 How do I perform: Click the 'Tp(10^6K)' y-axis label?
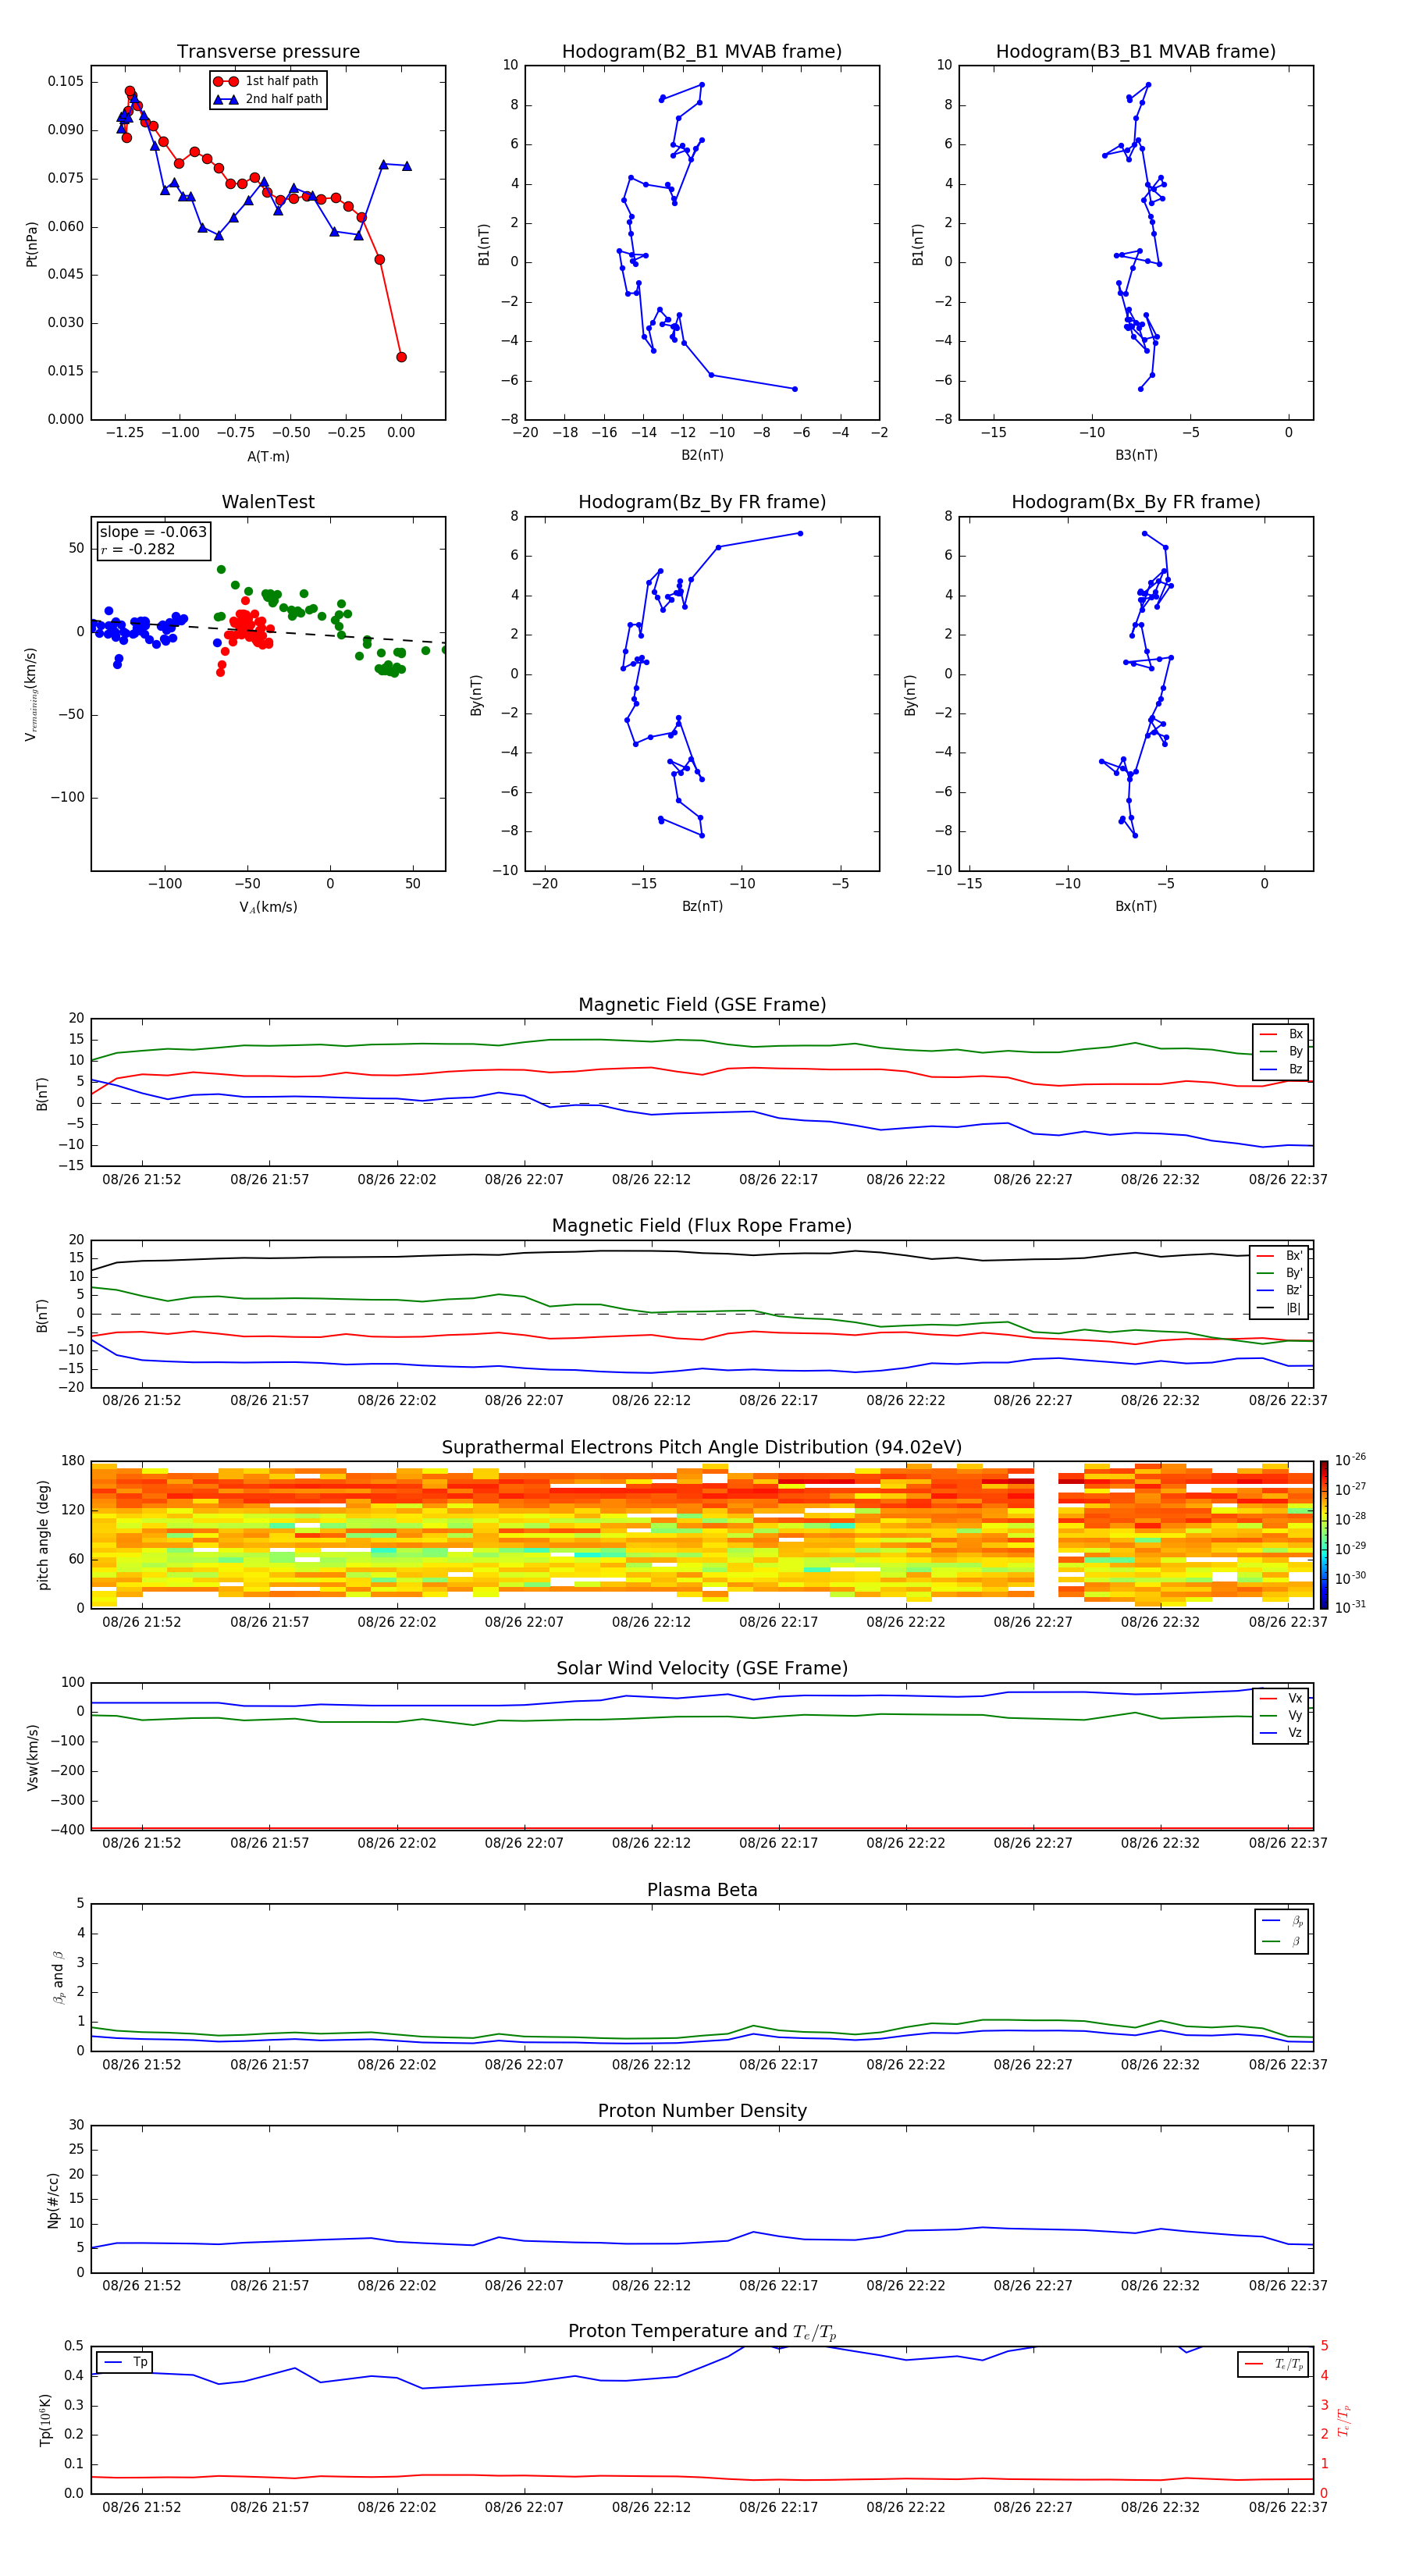tap(45, 2420)
